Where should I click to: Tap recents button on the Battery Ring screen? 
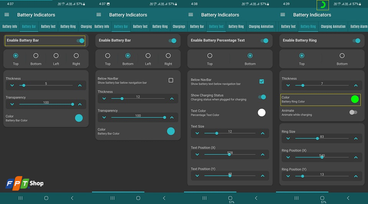click(296, 198)
